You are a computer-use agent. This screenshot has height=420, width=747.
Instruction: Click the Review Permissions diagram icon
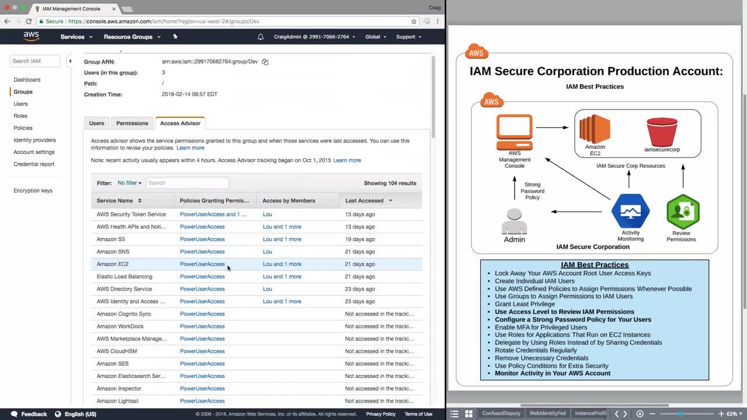683,212
